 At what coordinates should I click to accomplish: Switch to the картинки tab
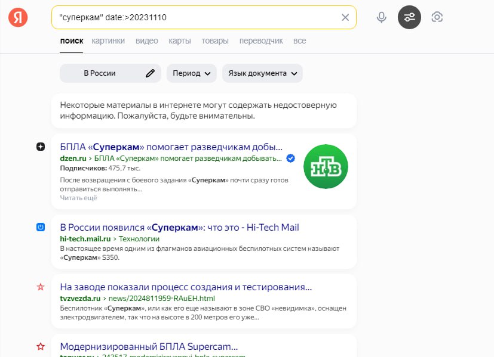point(108,41)
